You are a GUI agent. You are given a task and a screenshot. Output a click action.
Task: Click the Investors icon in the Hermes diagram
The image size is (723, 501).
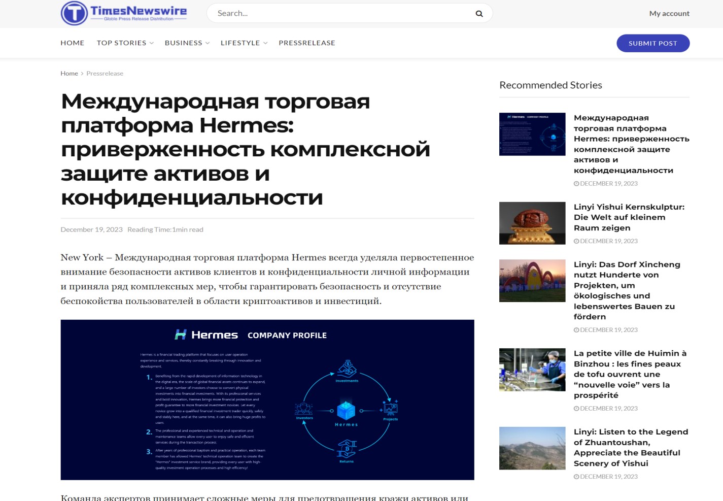point(304,409)
